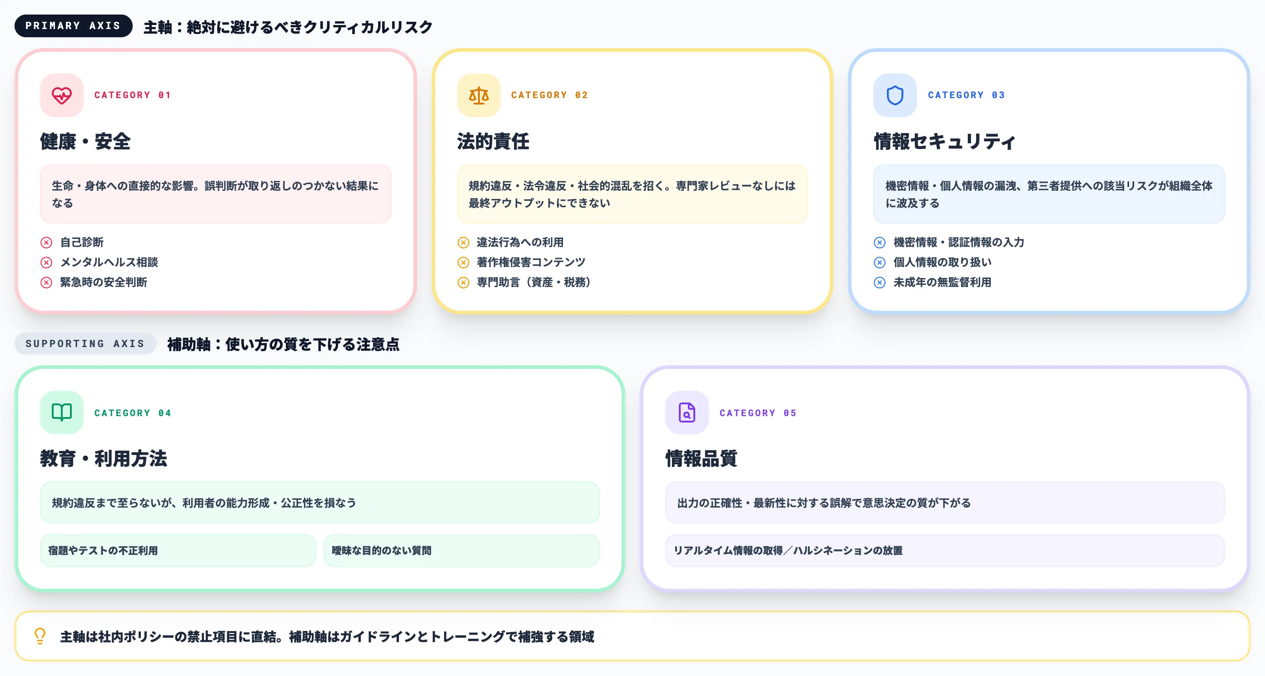
Task: Click the open book icon for Category 04
Action: click(62, 413)
